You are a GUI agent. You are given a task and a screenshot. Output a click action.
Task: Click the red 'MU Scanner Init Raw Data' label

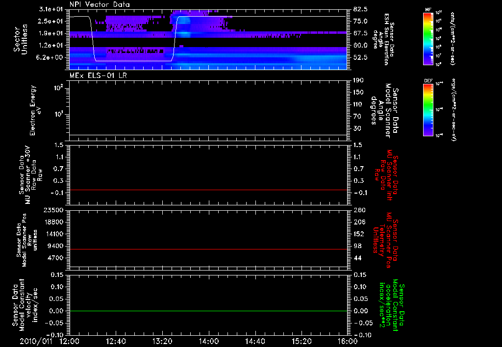tap(386, 175)
